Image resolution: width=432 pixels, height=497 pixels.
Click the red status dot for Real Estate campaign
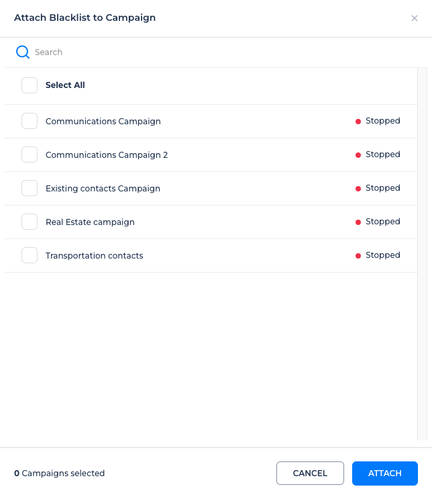pos(358,222)
